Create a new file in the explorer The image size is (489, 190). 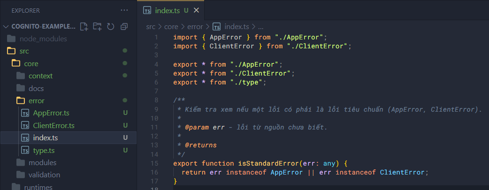(x=84, y=27)
